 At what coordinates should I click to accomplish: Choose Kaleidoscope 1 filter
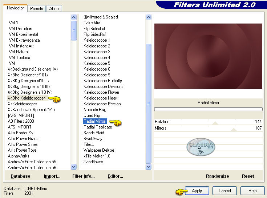97,40
